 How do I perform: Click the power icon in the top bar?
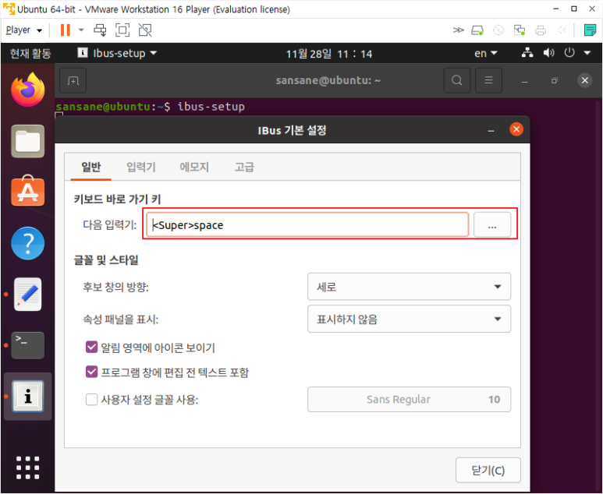[569, 53]
